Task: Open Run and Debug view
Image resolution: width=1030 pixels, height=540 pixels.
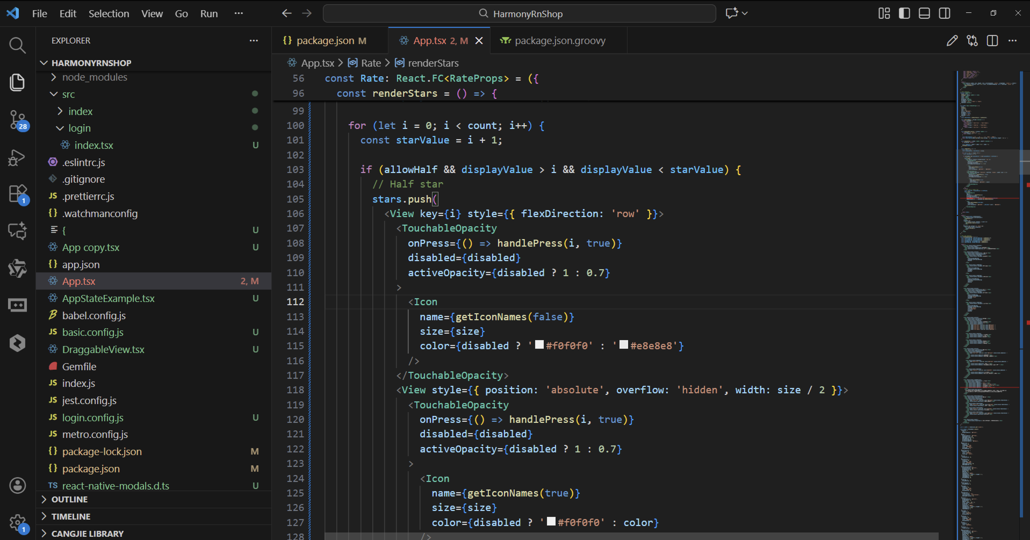Action: point(17,157)
